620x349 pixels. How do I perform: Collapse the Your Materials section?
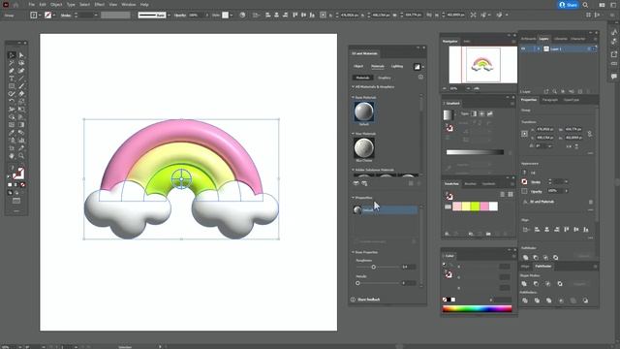[353, 134]
